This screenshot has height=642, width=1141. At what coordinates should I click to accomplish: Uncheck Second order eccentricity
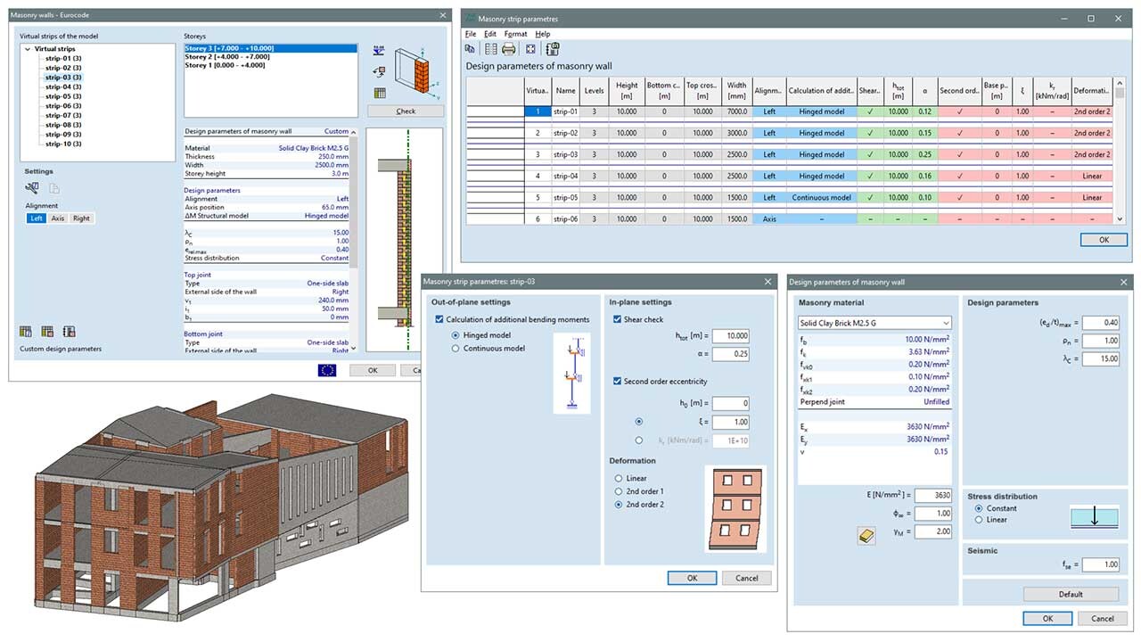point(618,382)
